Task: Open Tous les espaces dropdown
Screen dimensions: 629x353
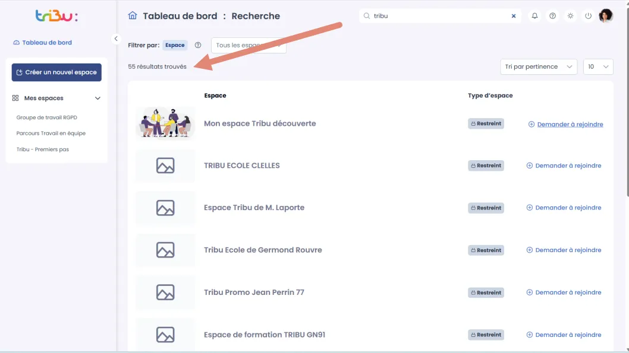Action: click(249, 45)
